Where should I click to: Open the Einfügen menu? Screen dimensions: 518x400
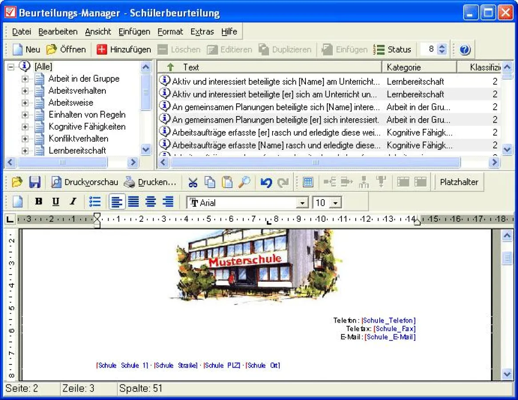click(x=134, y=32)
